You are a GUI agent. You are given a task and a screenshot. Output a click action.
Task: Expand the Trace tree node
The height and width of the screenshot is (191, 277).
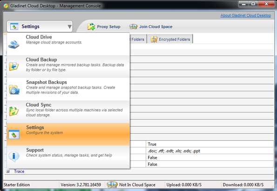click(x=8, y=171)
